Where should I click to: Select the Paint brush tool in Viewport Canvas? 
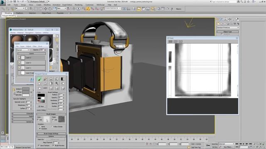pyautogui.click(x=39, y=79)
